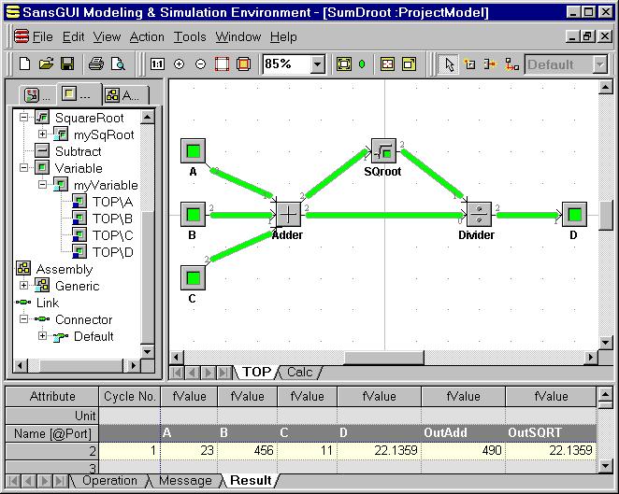Click the OutAdd value cell 490
Screen dimensions: 619x494
pos(462,450)
